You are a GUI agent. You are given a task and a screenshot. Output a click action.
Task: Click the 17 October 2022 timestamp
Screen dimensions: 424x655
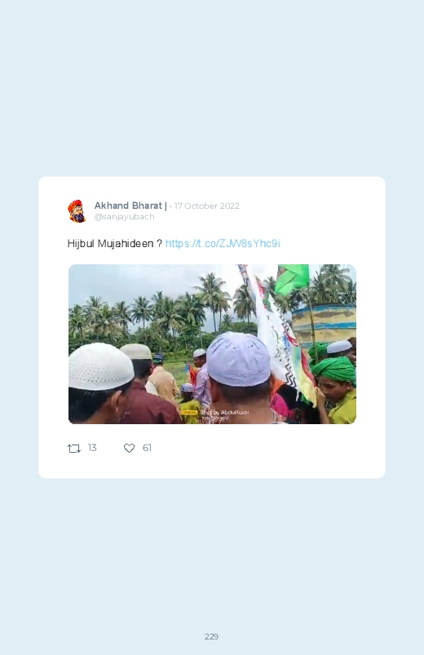207,206
